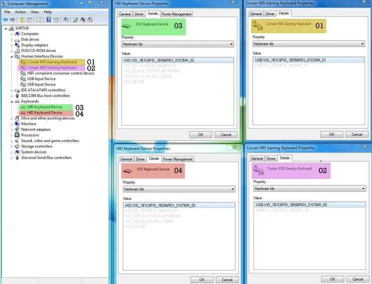Click the Monitors category icon

click(17, 124)
